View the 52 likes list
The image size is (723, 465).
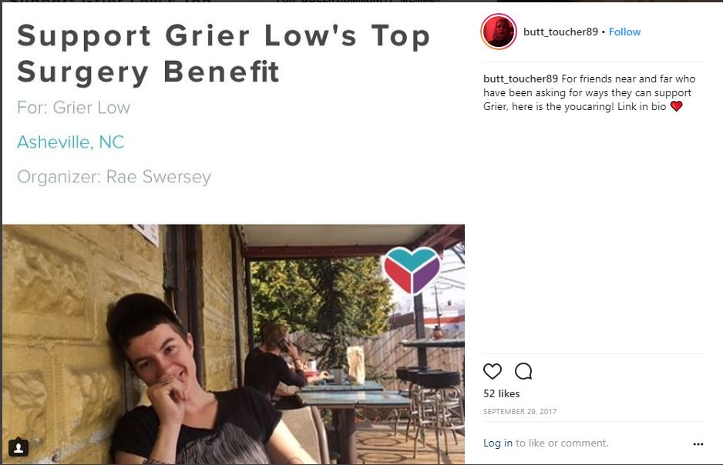[x=501, y=393]
